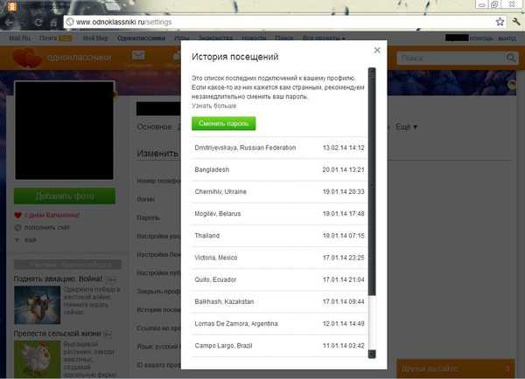Screen dimensions: 525x379
Task: Open Поиск in the top bar
Action: [x=283, y=38]
